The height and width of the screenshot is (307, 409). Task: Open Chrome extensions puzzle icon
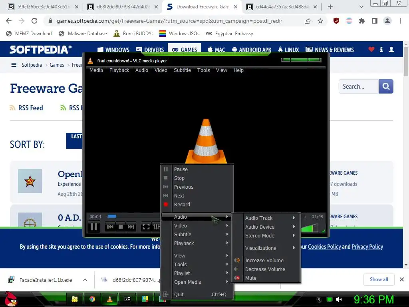[361, 21]
